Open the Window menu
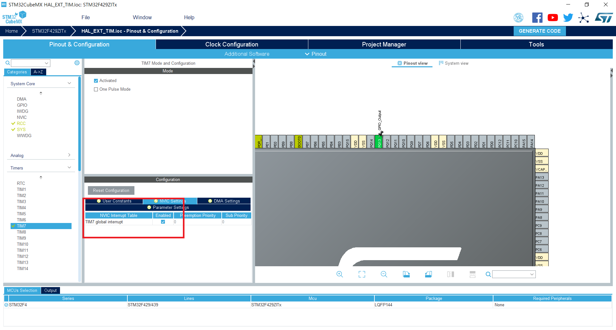Viewport: 616px width, 330px height. pos(142,17)
